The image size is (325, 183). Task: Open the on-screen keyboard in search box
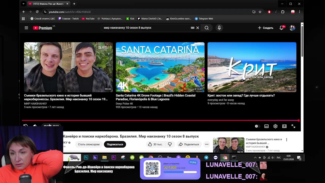click(x=192, y=28)
